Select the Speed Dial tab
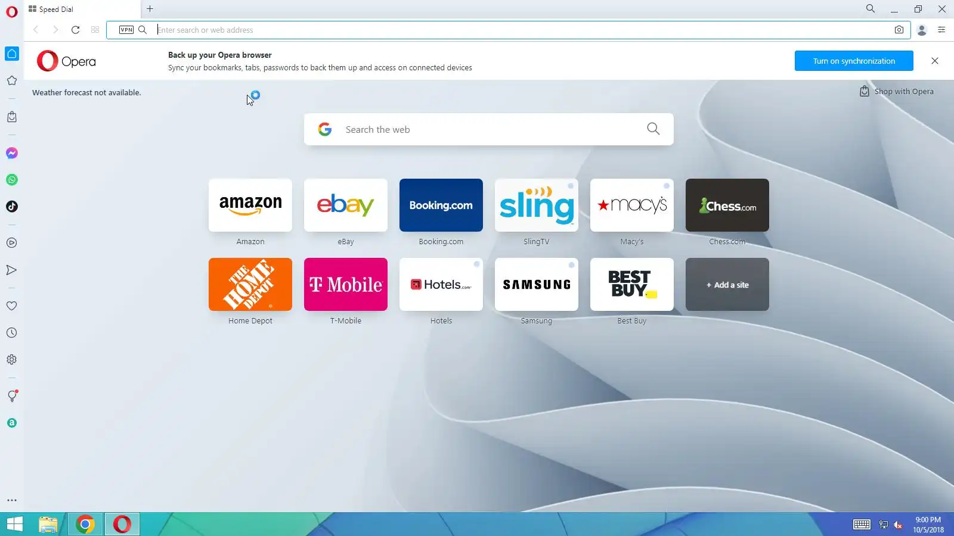The image size is (954, 536). tap(82, 9)
